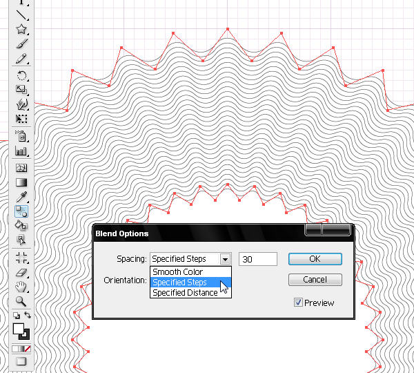This screenshot has width=414, height=373.
Task: Select the Column Graph tool
Action: (21, 151)
